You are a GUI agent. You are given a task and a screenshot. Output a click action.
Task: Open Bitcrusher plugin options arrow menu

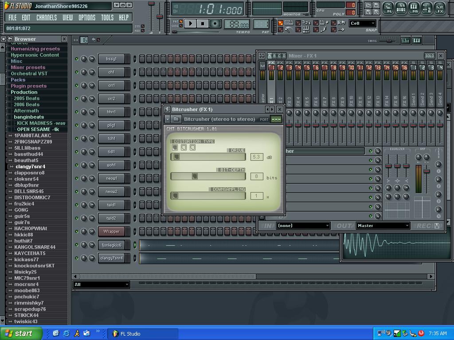(167, 119)
